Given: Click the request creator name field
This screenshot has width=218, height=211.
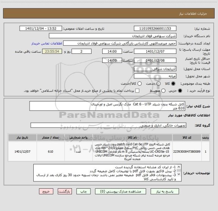Looking at the screenshot, I should pos(120,43).
